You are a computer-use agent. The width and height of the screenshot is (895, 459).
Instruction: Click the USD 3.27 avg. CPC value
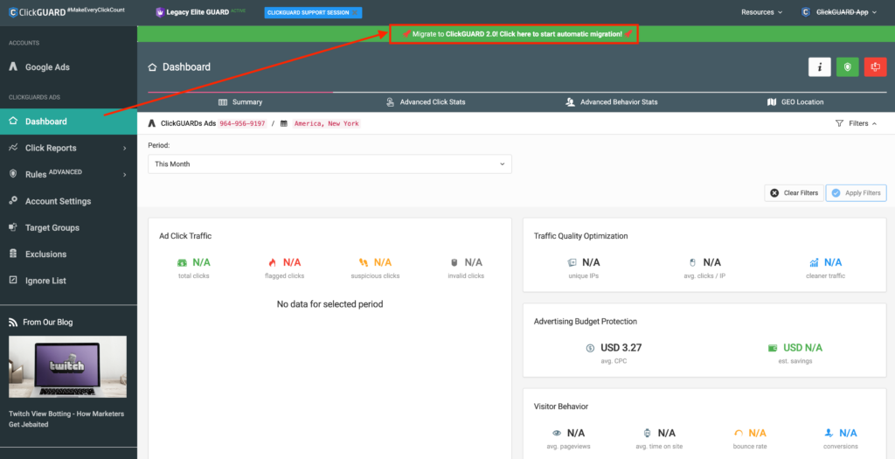621,348
